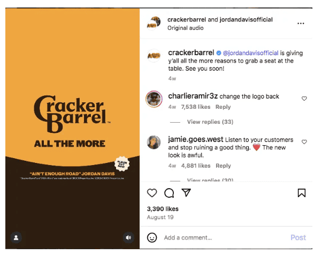Click the Post comment button

(298, 237)
